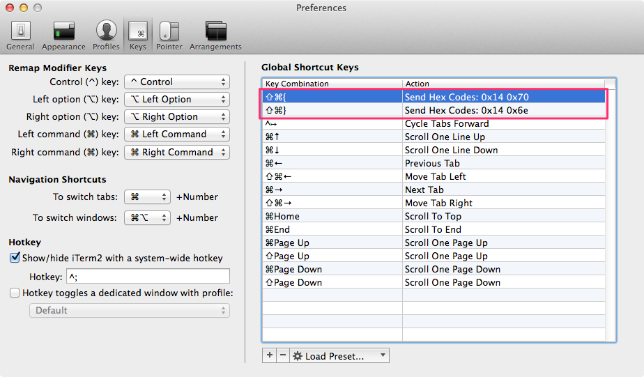
Task: Open the Right command key remap dropdown
Action: tap(177, 153)
